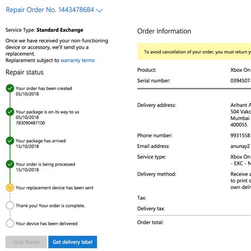
Task: Click the yellow clock icon for replacement sent
Action: pos(10,187)
